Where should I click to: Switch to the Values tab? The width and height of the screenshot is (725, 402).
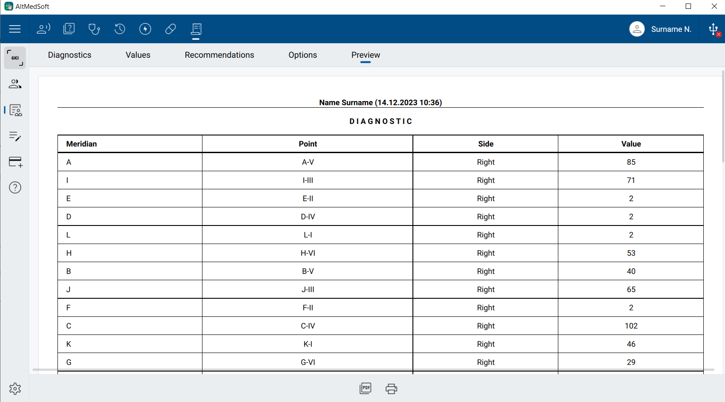[138, 55]
